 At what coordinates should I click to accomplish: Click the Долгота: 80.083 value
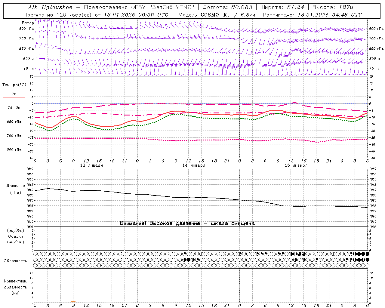228,7
